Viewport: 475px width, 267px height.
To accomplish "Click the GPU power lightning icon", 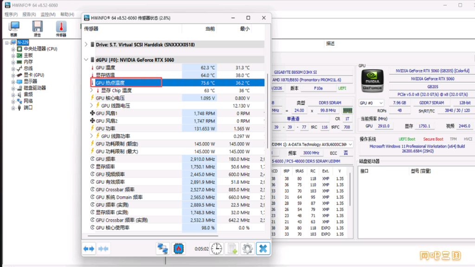I will point(92,128).
